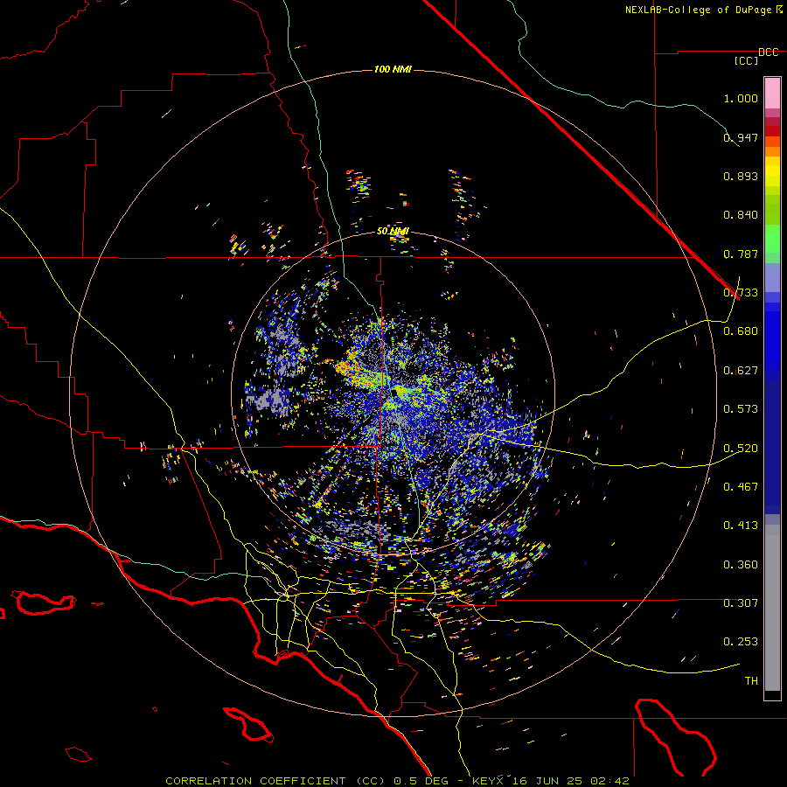Click the 0.573 color scale value
787x787 pixels.
tap(741, 409)
